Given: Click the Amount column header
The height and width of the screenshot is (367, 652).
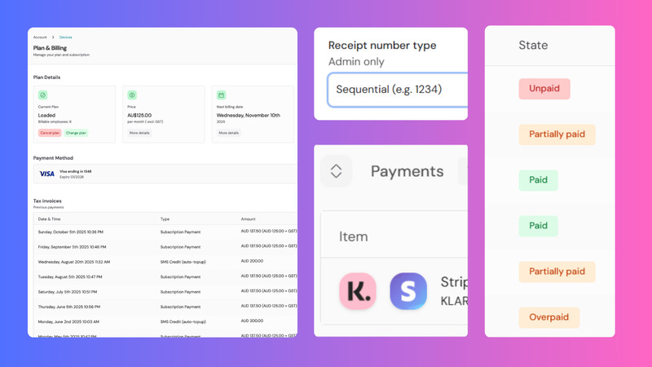Looking at the screenshot, I should click(x=249, y=219).
